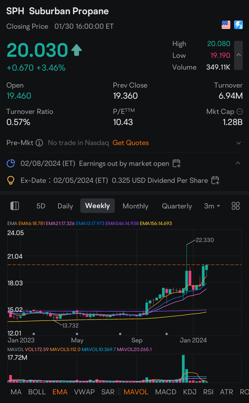Select the MA indicator
Screen dimensions: 249x403
16,392
